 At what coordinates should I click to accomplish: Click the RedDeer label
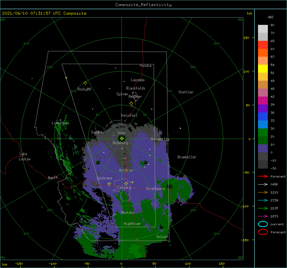pos(135,97)
